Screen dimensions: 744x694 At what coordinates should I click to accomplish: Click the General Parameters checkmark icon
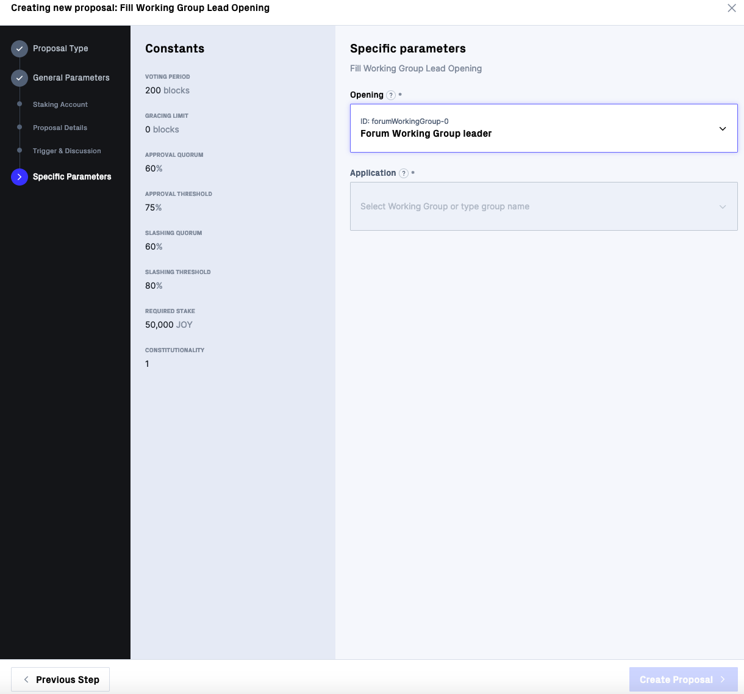point(18,78)
